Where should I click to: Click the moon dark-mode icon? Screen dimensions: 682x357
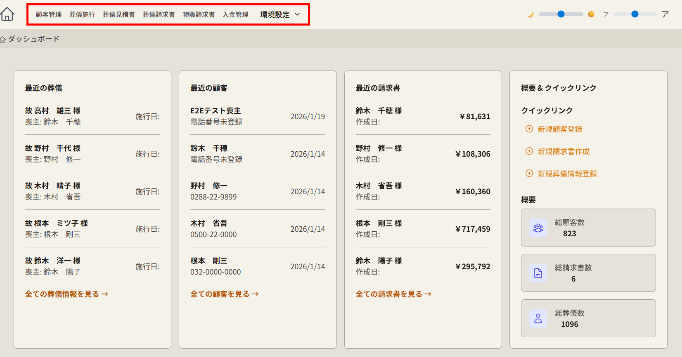click(x=530, y=14)
